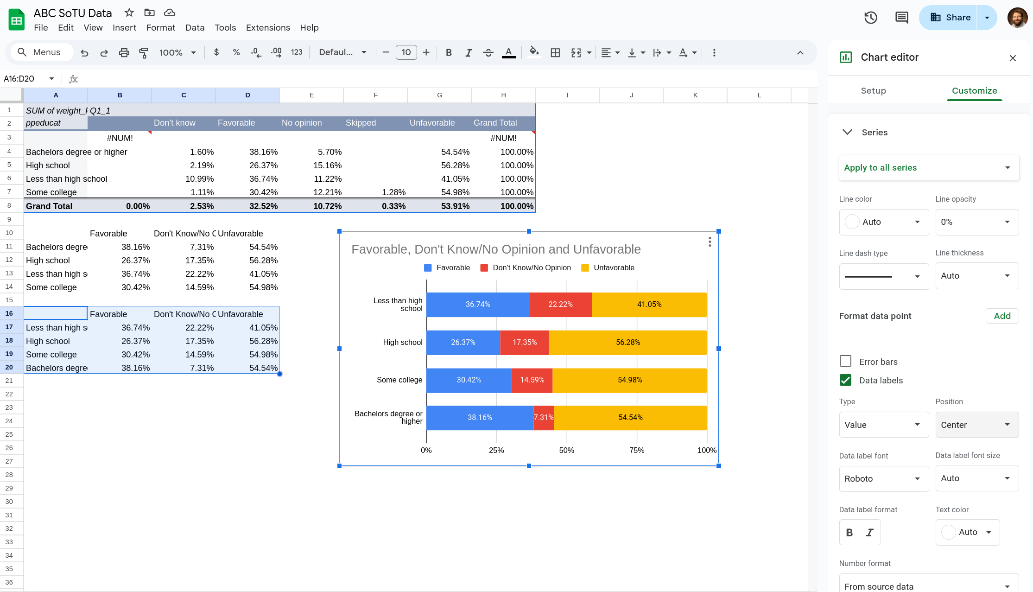Open the Line opacity dropdown
The image size is (1033, 592).
coord(976,222)
